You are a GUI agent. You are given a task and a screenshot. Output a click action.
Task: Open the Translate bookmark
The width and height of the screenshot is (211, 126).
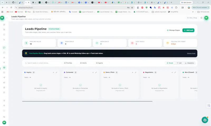pos(73,12)
